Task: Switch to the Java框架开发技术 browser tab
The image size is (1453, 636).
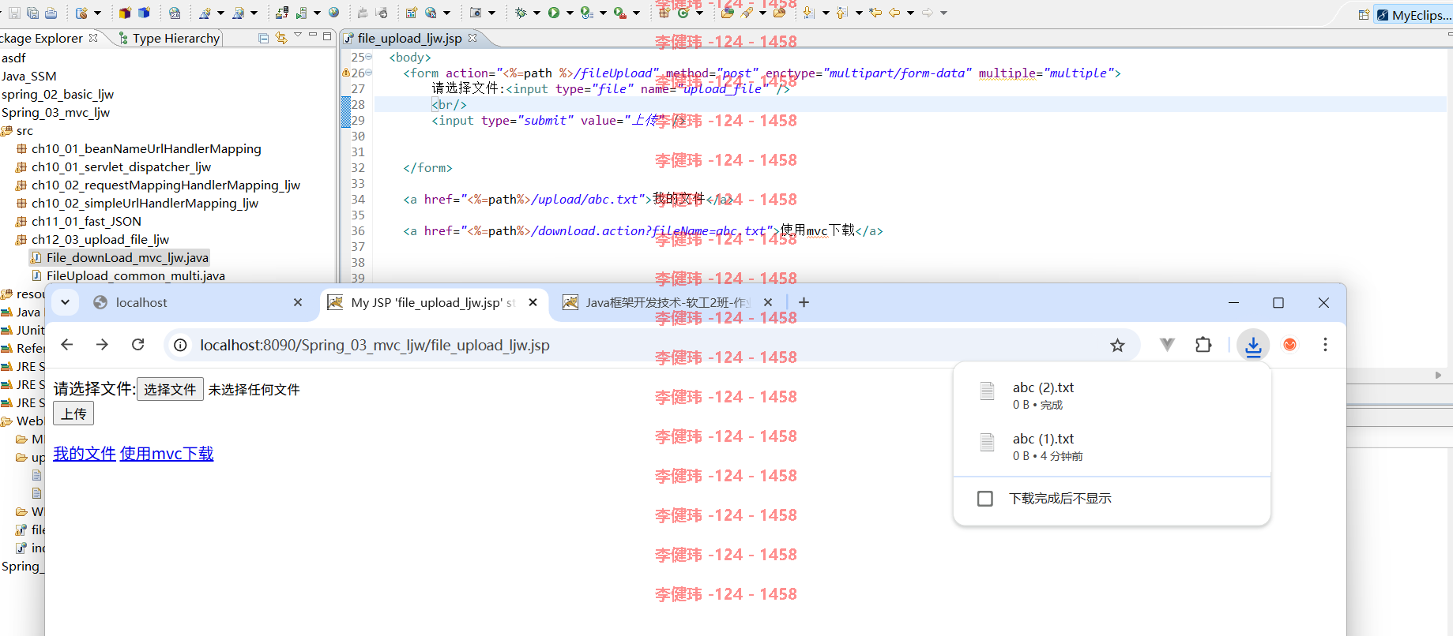Action: (666, 303)
